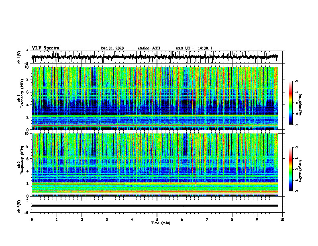Click time axis tick label "7"
The image size is (318, 246).
pos(207,219)
